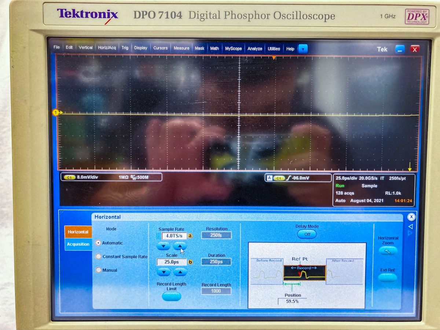Open the Cursors menu
The image size is (440, 330).
[x=160, y=48]
